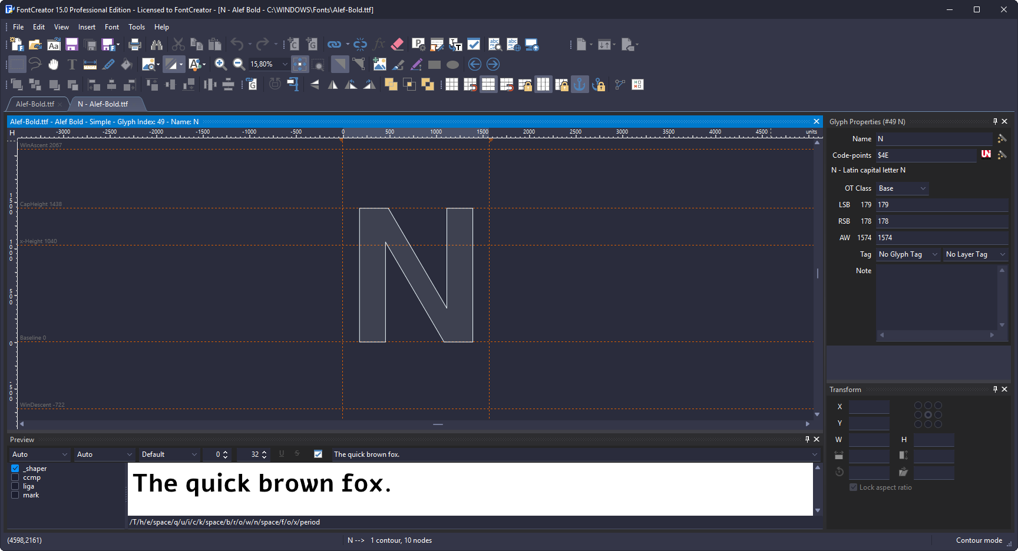Viewport: 1018px width, 551px height.
Task: Go to next glyph arrow
Action: pos(493,64)
